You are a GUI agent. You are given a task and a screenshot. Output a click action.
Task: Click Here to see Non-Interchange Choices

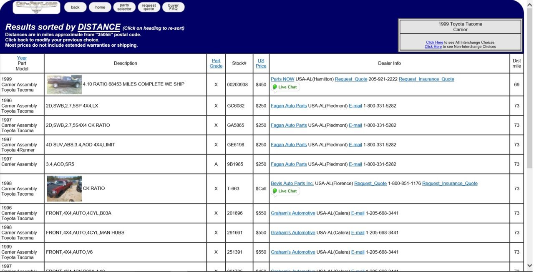(433, 47)
